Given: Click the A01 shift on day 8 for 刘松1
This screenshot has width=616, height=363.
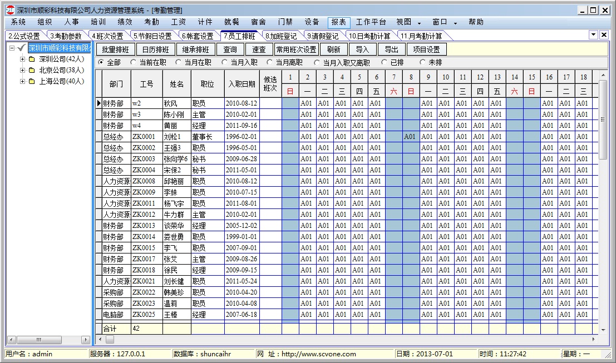Looking at the screenshot, I should coord(411,137).
